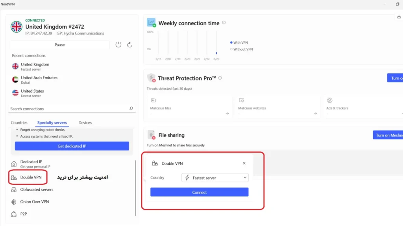This screenshot has height=226, width=403.
Task: Click the server list scrollbar
Action: [x=135, y=188]
